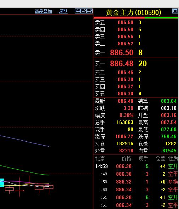Select the 幅度 value 0.38%
The image size is (179, 209).
pos(126,115)
